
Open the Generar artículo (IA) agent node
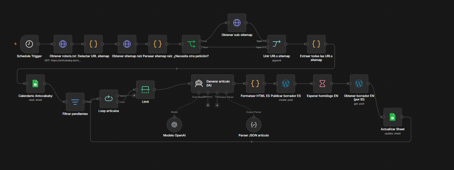tap(212, 84)
